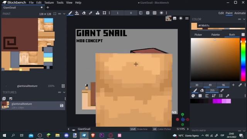Click the square toggle next to Both tab

point(243,34)
